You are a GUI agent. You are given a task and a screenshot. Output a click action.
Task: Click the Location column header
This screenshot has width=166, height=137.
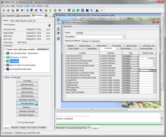(82, 53)
